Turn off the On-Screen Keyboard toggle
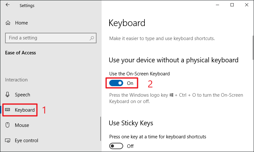 [116, 83]
